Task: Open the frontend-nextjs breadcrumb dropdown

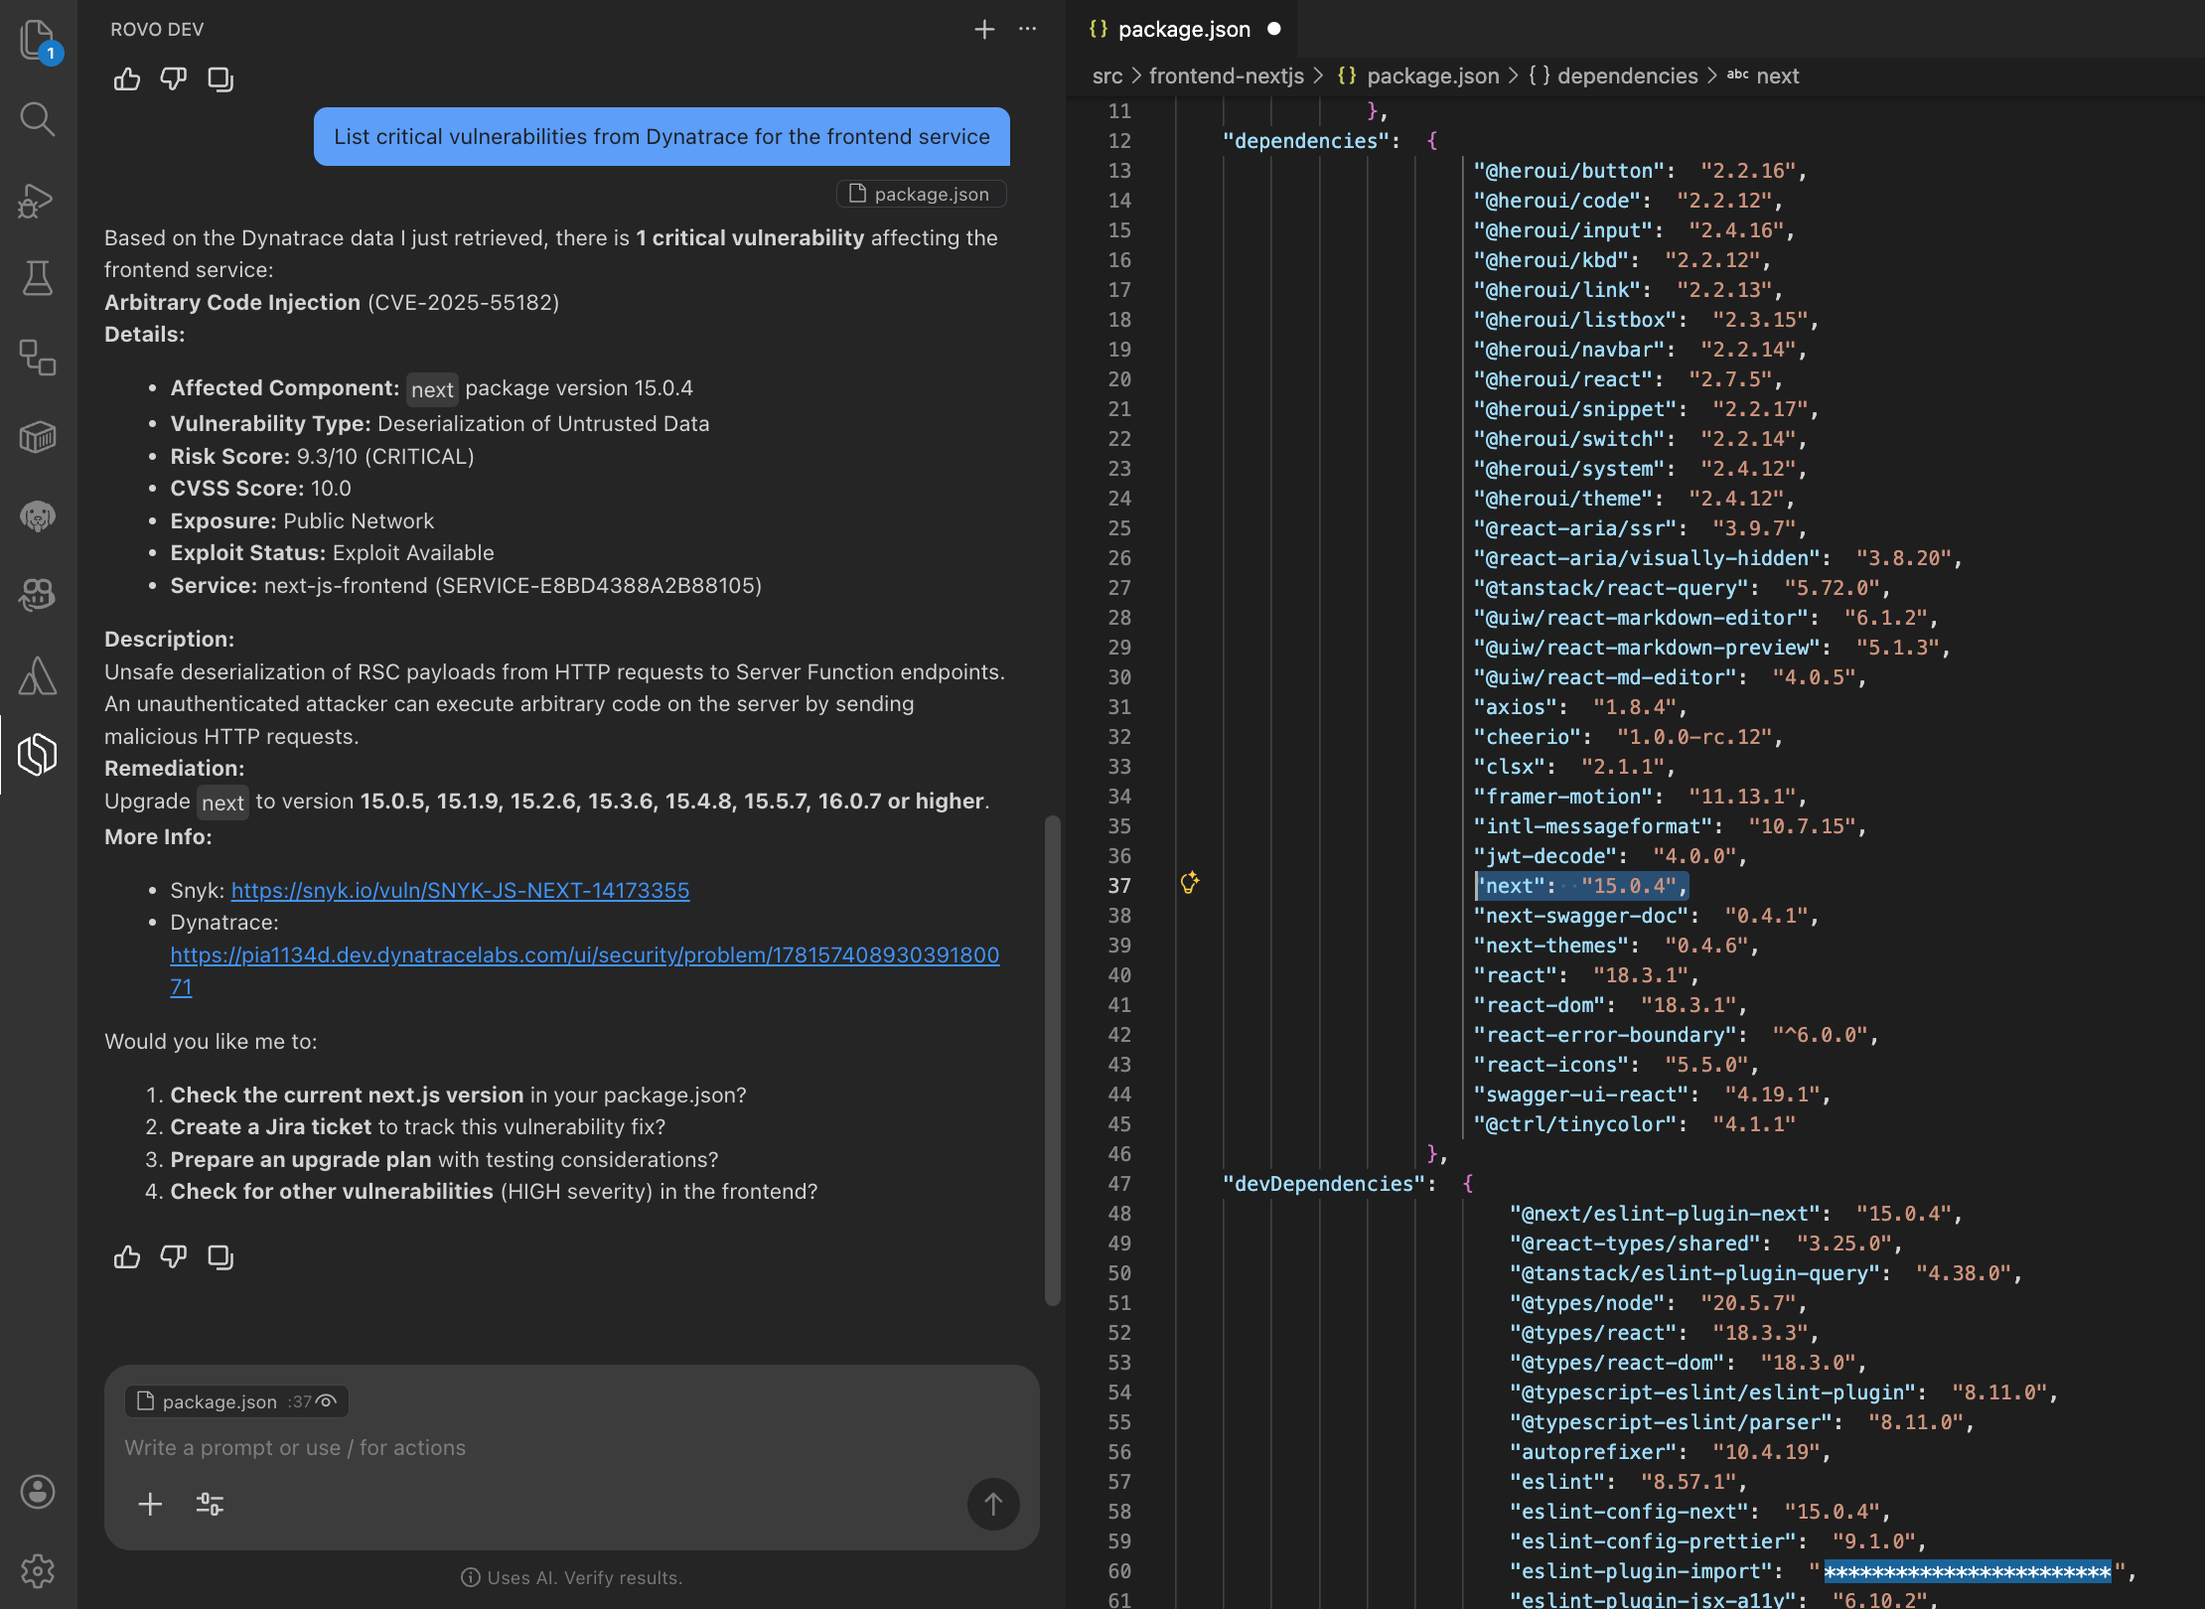Action: coord(1226,75)
